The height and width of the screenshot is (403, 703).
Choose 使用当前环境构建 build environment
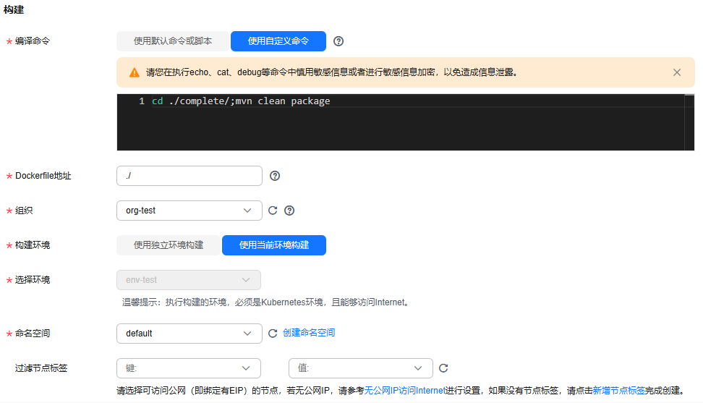pyautogui.click(x=274, y=245)
